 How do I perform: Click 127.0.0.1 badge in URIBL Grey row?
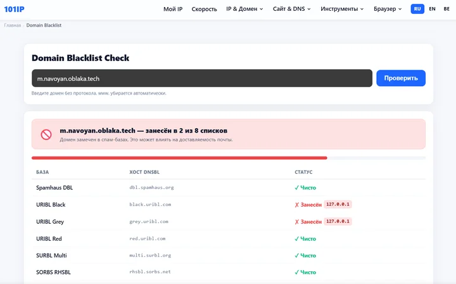tap(338, 221)
